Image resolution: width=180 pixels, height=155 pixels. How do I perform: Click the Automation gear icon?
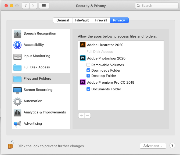click(x=17, y=101)
